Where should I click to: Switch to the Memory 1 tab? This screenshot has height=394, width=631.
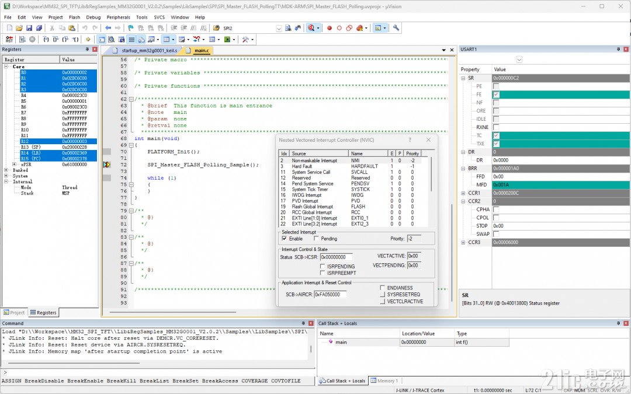(x=384, y=381)
